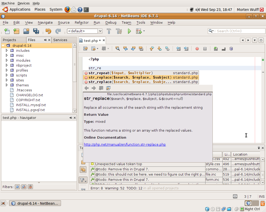The width and height of the screenshot is (266, 212).
Task: Expand the misc folder
Action: click(6, 55)
